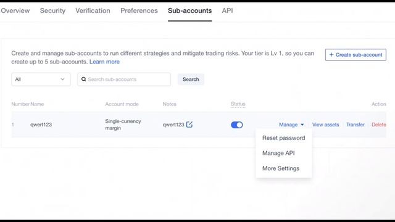Open the Preferences tab
This screenshot has width=395, height=222.
coord(139,10)
